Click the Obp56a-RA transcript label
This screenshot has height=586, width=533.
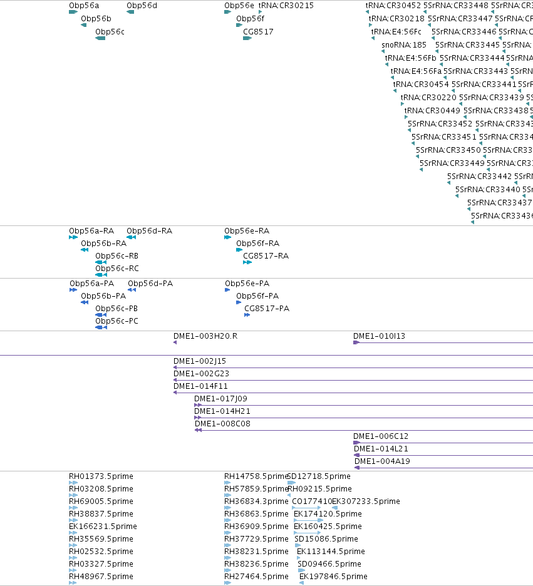point(91,231)
